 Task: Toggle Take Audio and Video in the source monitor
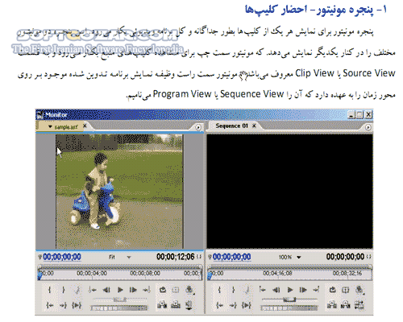point(189,305)
